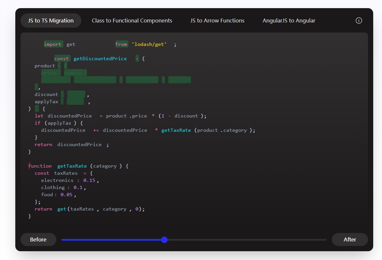Click the 0.05 tax rate value
This screenshot has height=260, width=382.
pos(66,195)
